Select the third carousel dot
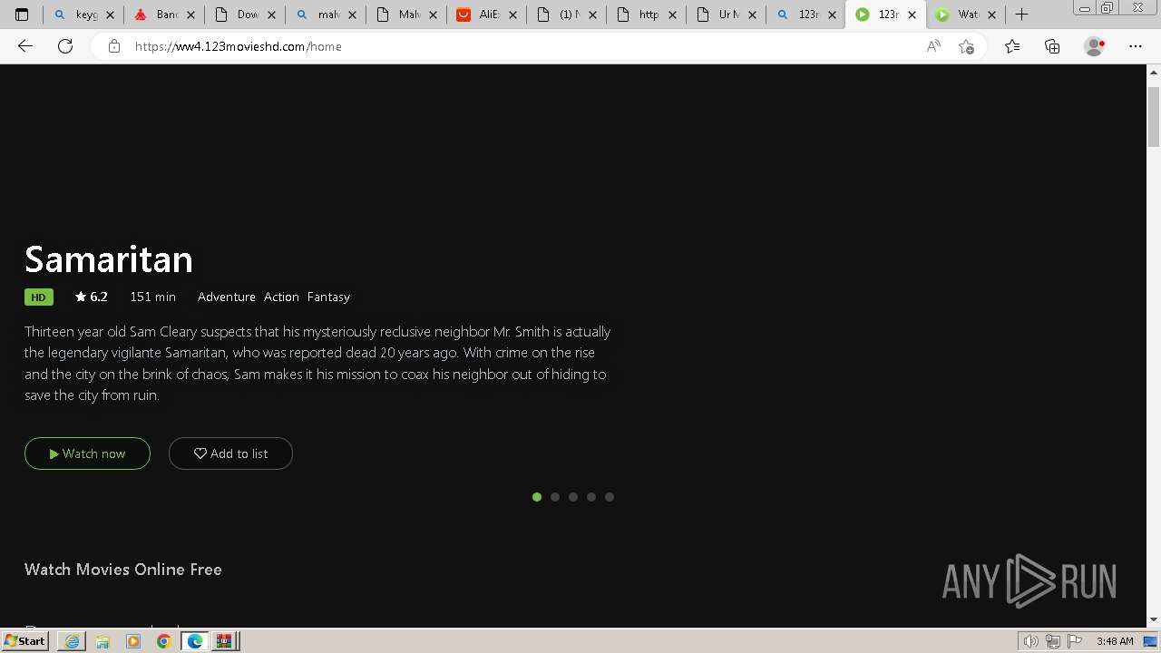This screenshot has width=1161, height=653. [573, 497]
